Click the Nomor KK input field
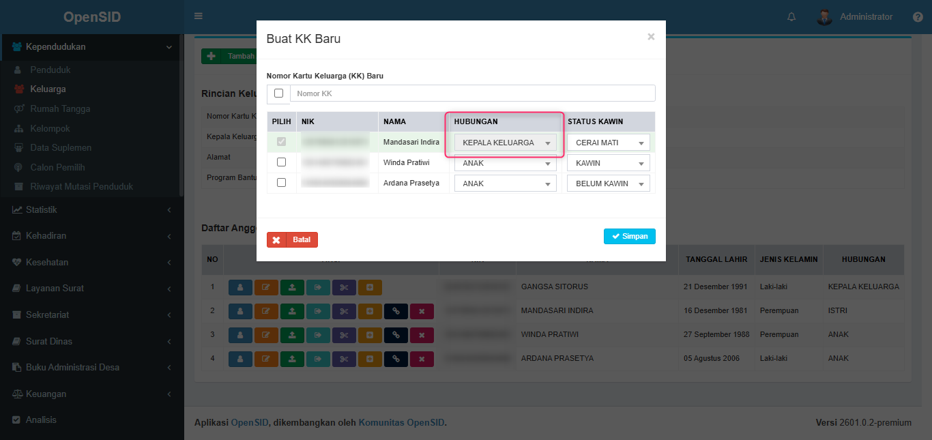 point(472,93)
